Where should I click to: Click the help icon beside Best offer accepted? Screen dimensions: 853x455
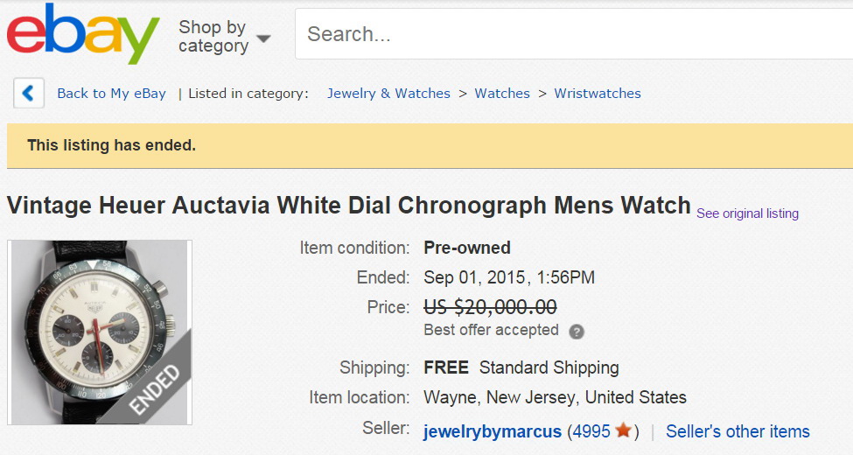click(x=577, y=332)
